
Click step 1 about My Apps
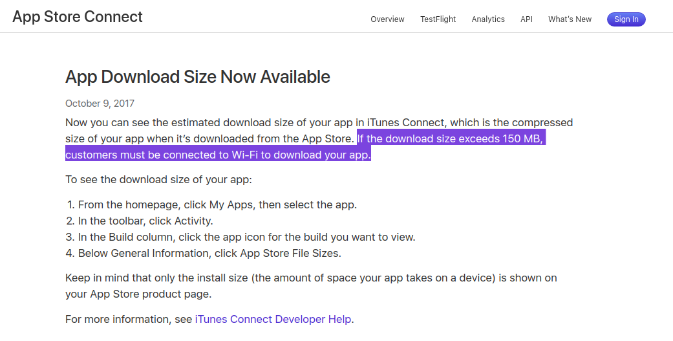click(217, 204)
